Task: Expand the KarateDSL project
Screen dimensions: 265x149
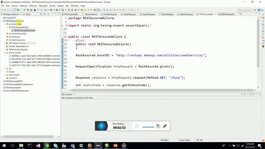Action: (x=2, y=18)
